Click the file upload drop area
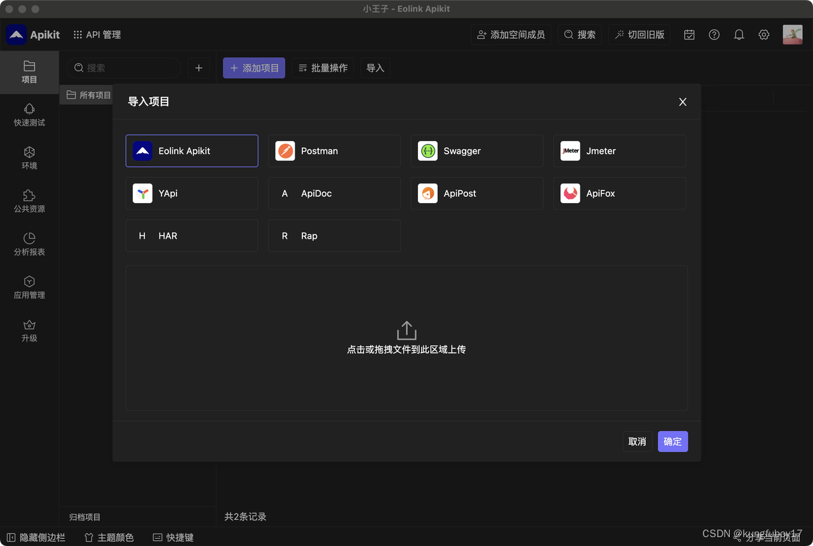Image resolution: width=813 pixels, height=546 pixels. (406, 338)
